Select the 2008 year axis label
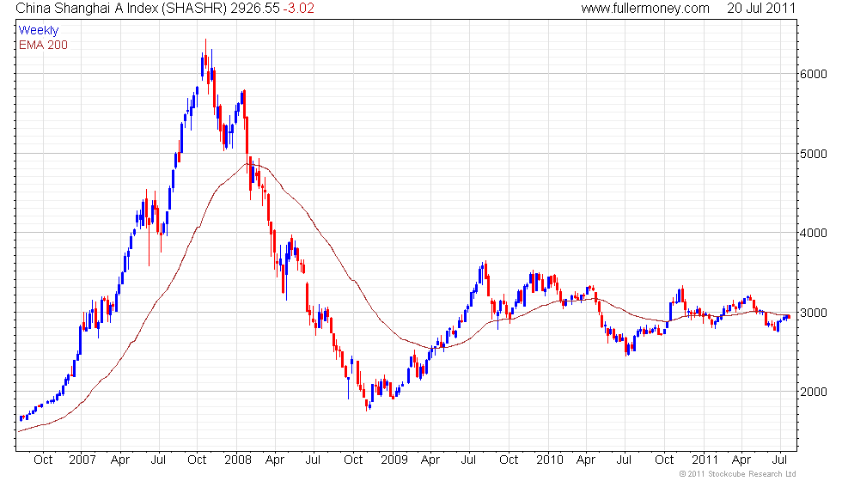This screenshot has width=842, height=481. click(238, 460)
